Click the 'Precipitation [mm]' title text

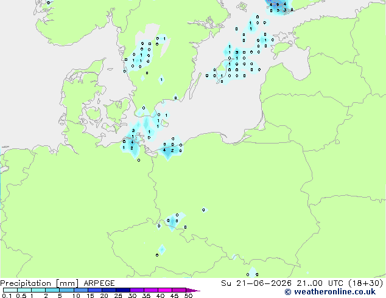pyautogui.click(x=40, y=283)
